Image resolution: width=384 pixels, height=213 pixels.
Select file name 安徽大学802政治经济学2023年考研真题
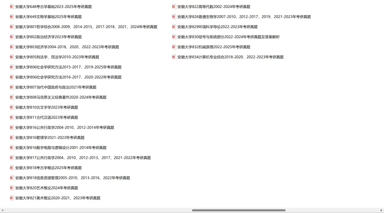point(48,37)
